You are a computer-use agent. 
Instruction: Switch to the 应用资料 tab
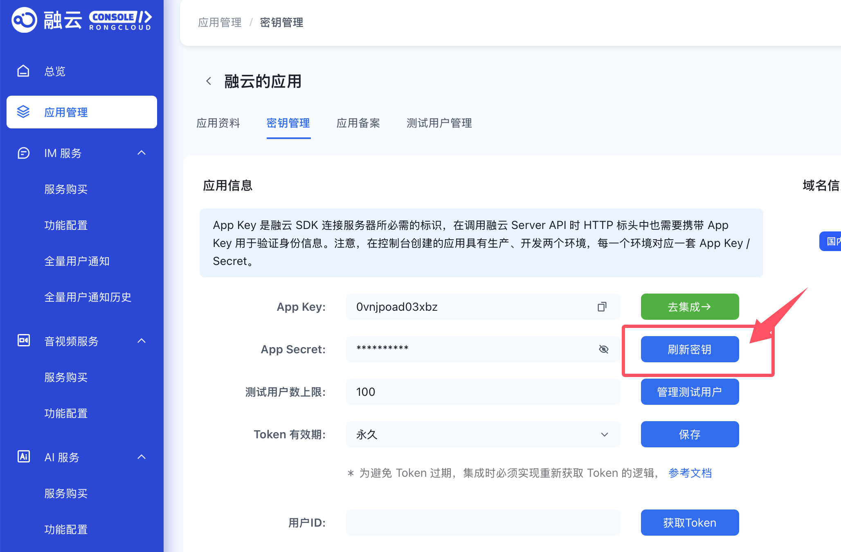tap(218, 123)
